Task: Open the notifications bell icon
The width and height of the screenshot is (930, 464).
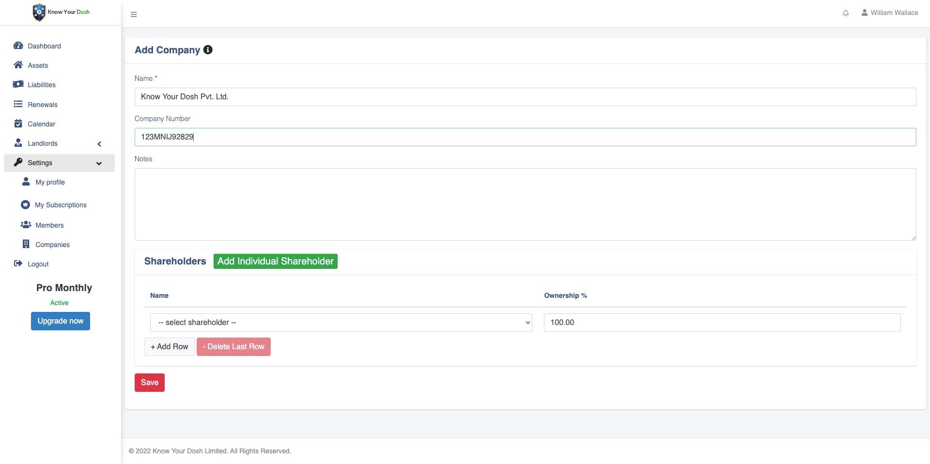Action: (846, 13)
